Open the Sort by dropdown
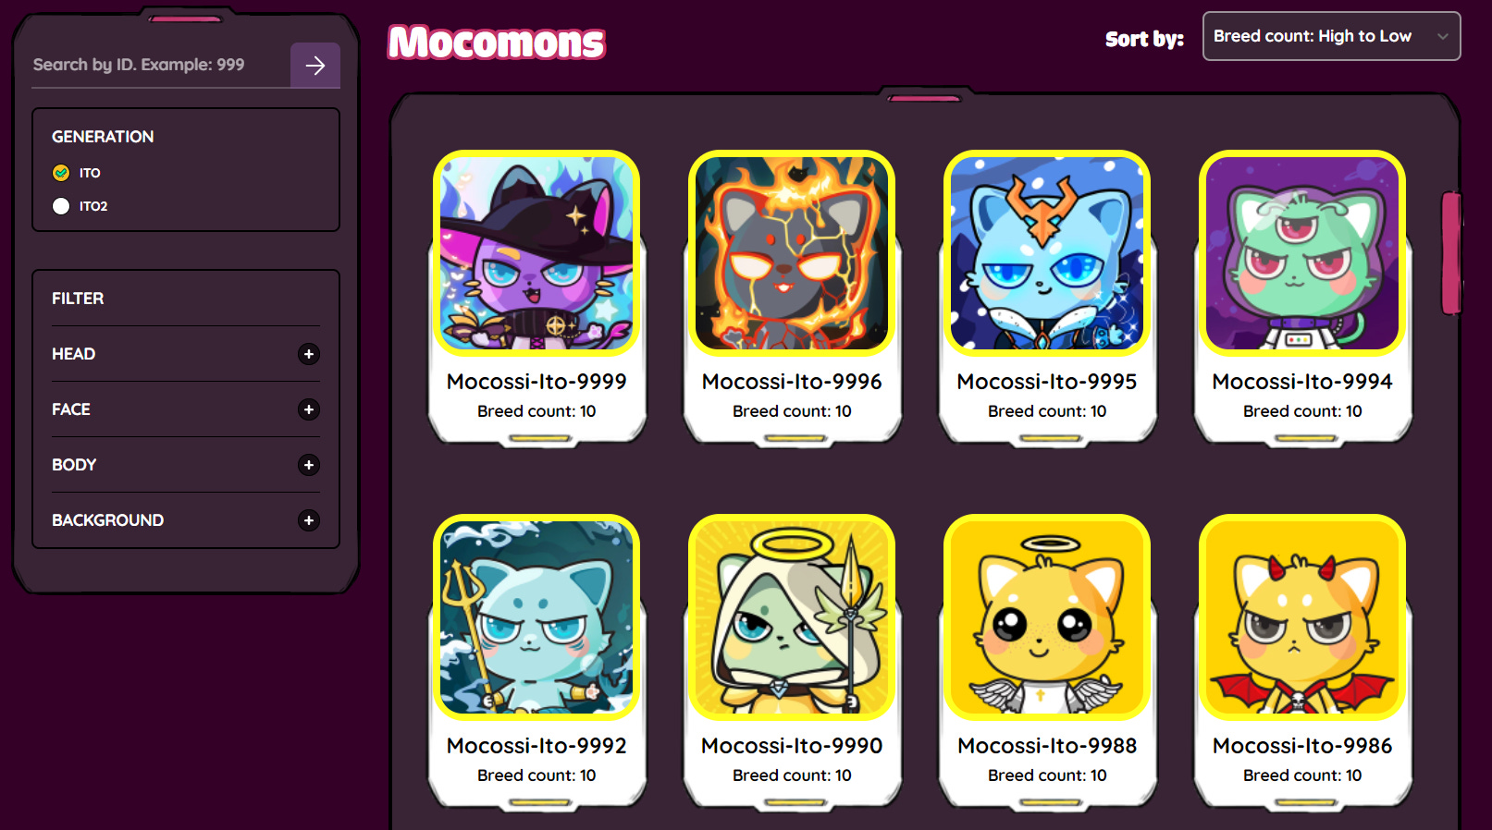 click(x=1331, y=36)
